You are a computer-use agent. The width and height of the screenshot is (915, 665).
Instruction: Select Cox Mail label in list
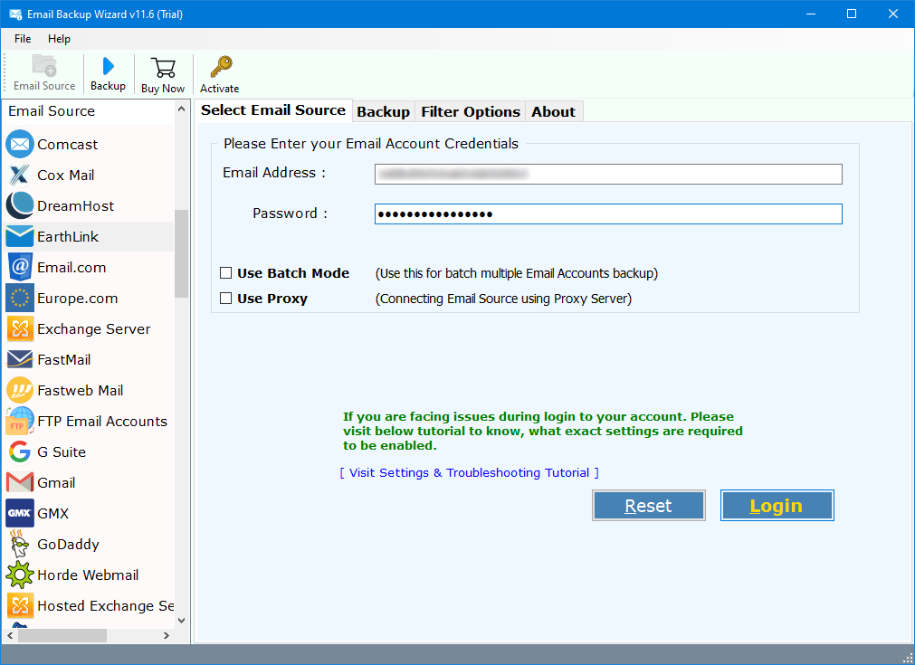pos(66,175)
